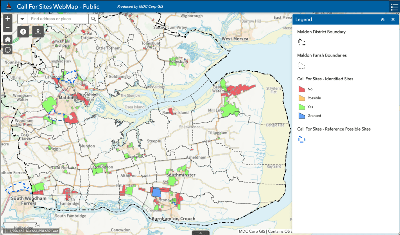
Task: Collapse the Legend panel
Action: tap(382, 19)
